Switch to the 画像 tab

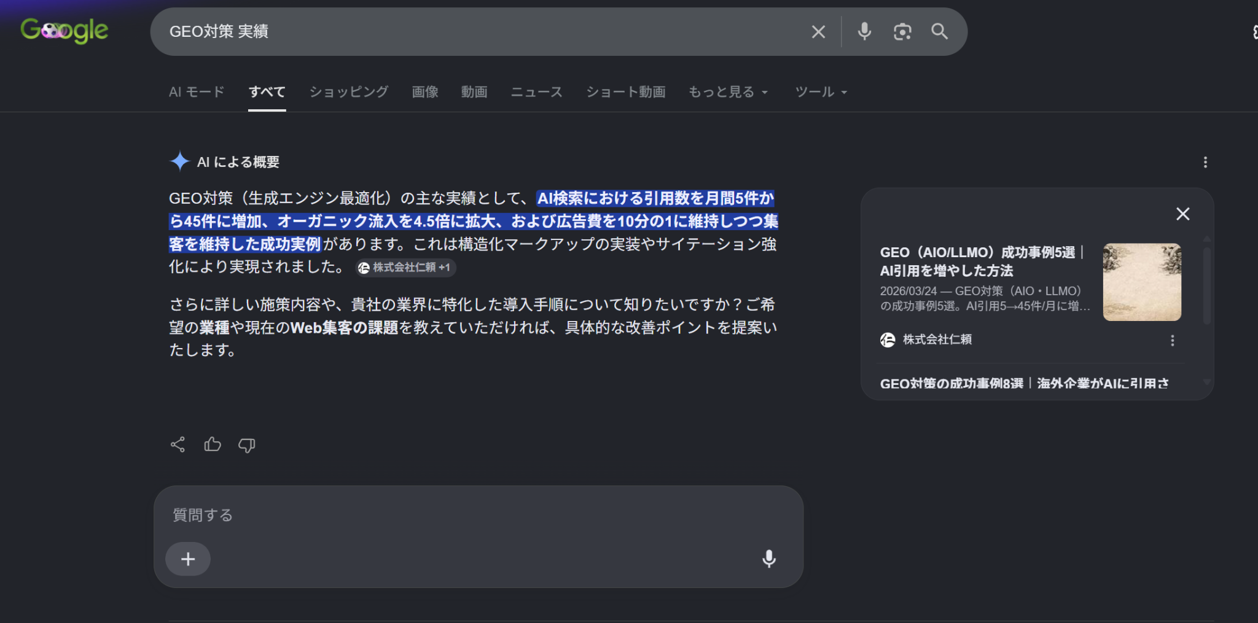tap(425, 92)
